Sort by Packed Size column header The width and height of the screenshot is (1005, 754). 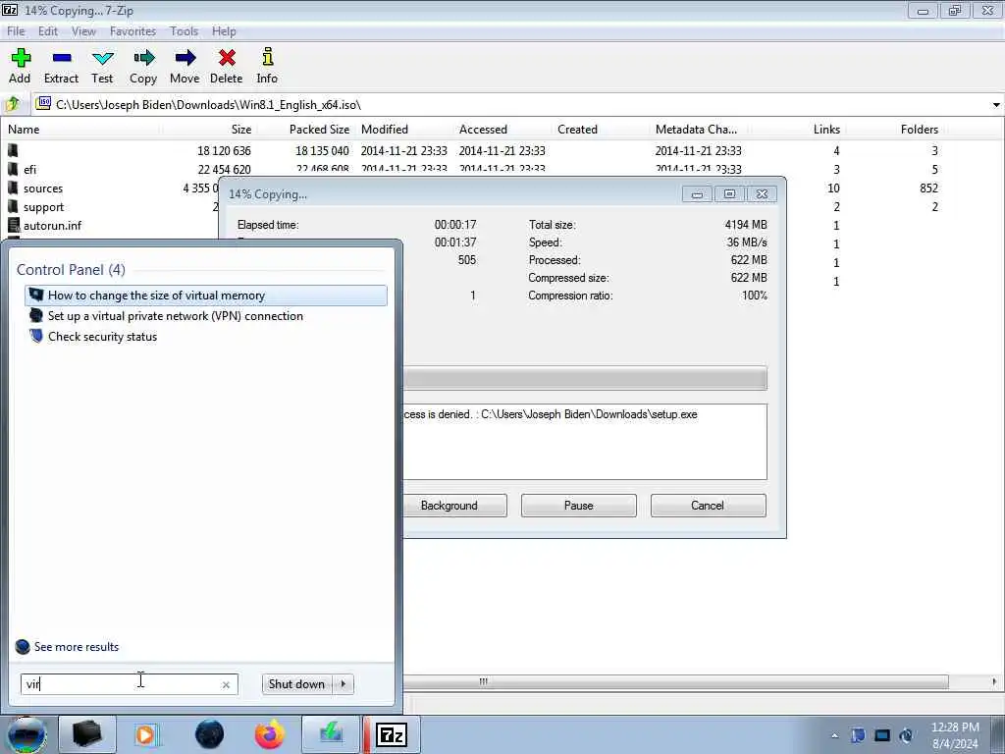tap(319, 129)
